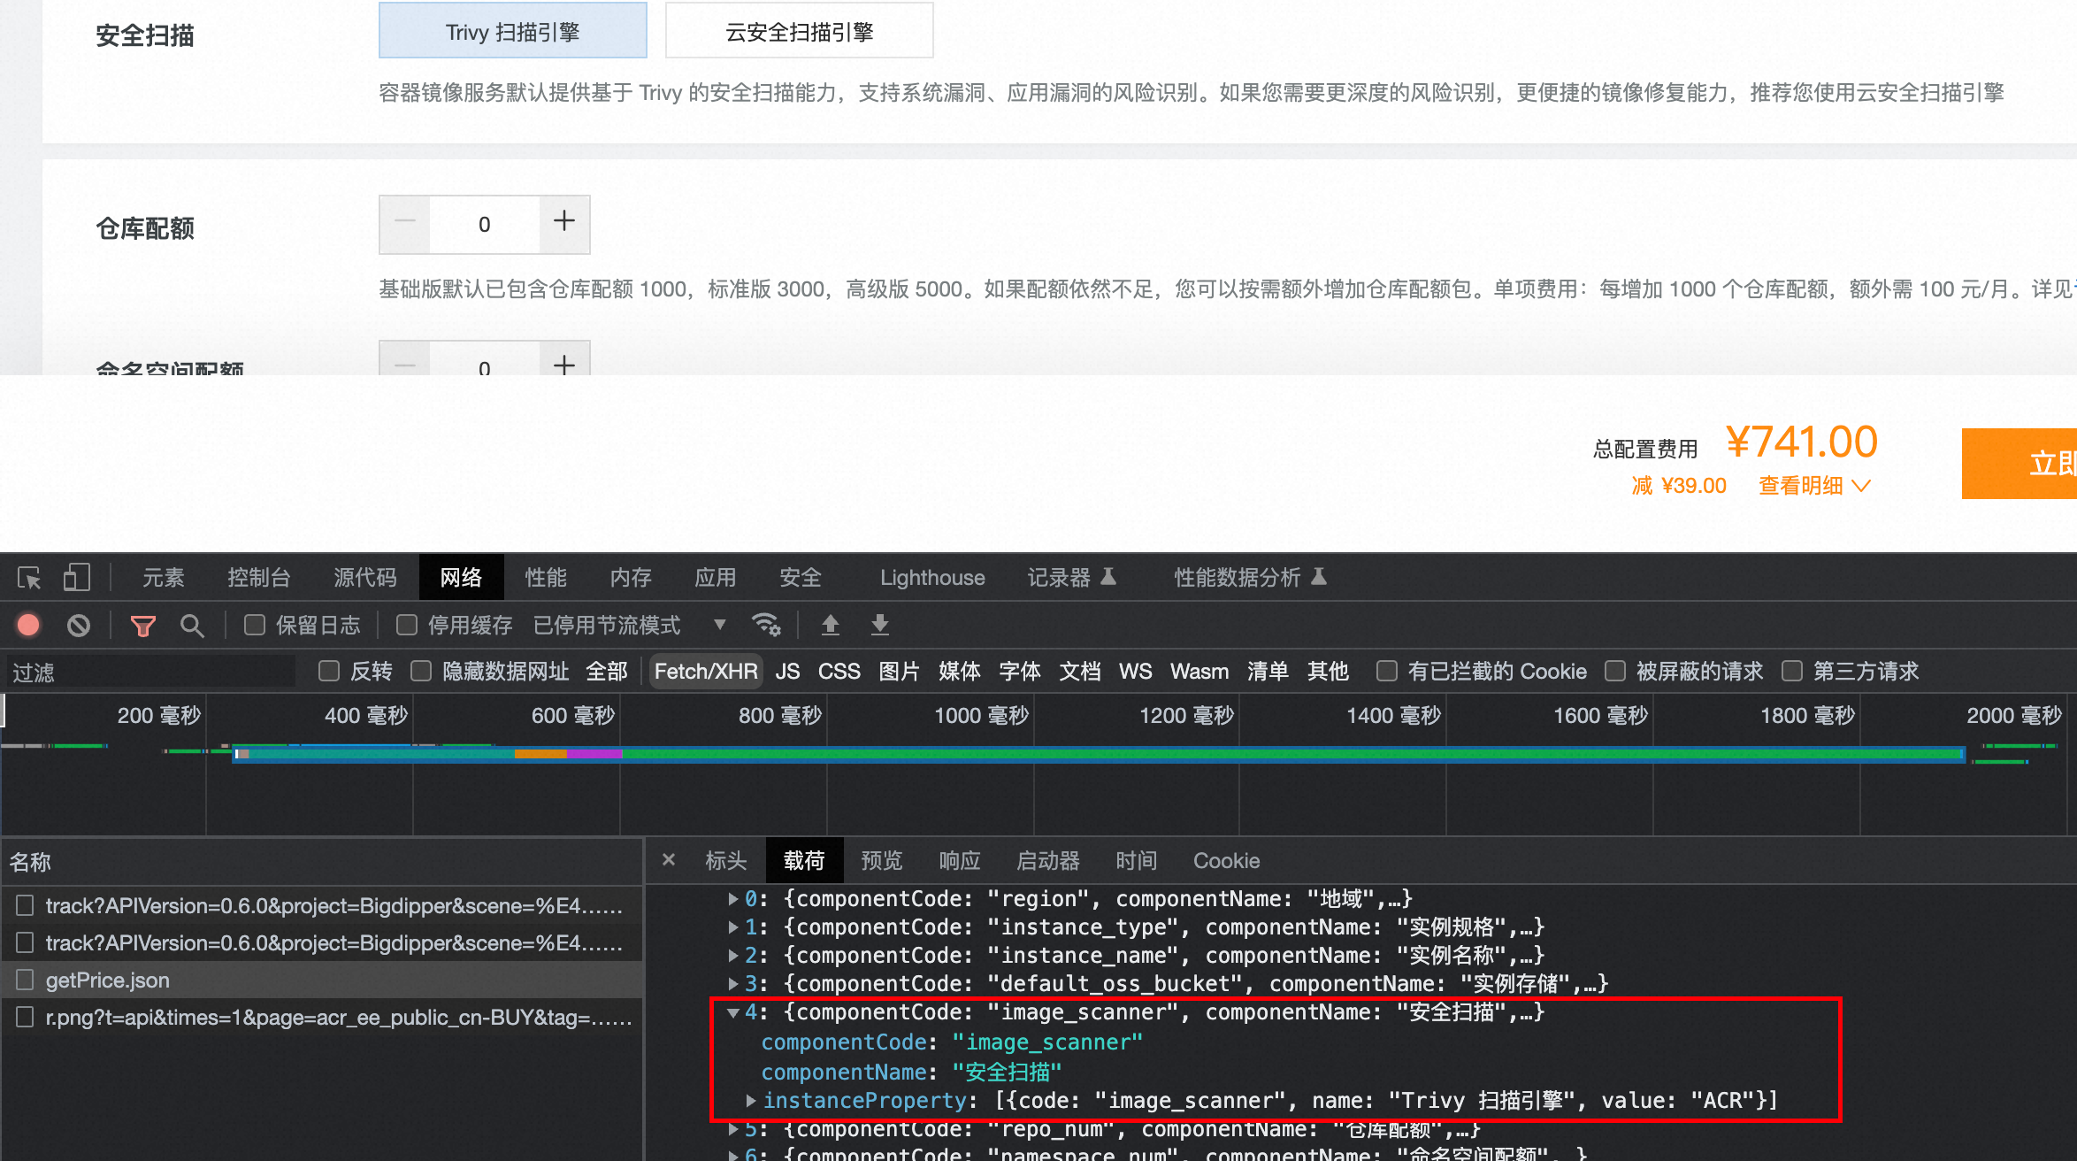Click the 仓库配额 quantity input
The height and width of the screenshot is (1161, 2077).
click(485, 224)
